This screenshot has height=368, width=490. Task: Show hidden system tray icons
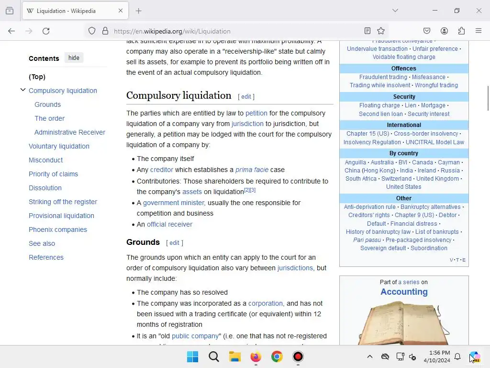pyautogui.click(x=370, y=356)
